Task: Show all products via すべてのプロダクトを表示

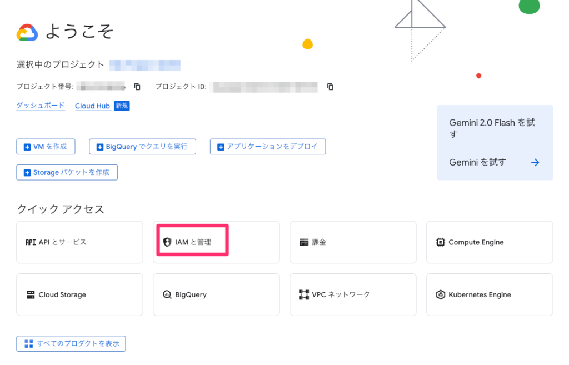Action: [x=71, y=344]
